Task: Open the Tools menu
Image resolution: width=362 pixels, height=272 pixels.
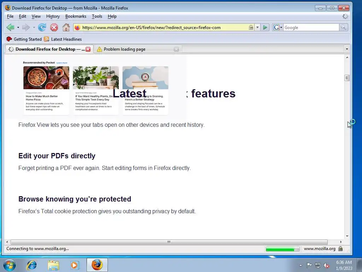Action: tap(97, 16)
